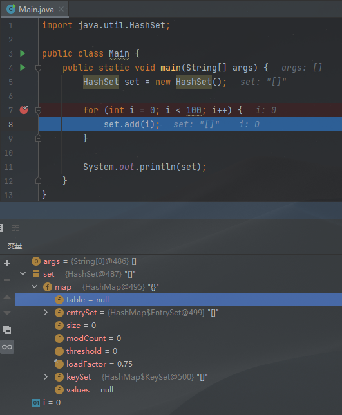Click the threads view icon above variables

click(x=15, y=228)
